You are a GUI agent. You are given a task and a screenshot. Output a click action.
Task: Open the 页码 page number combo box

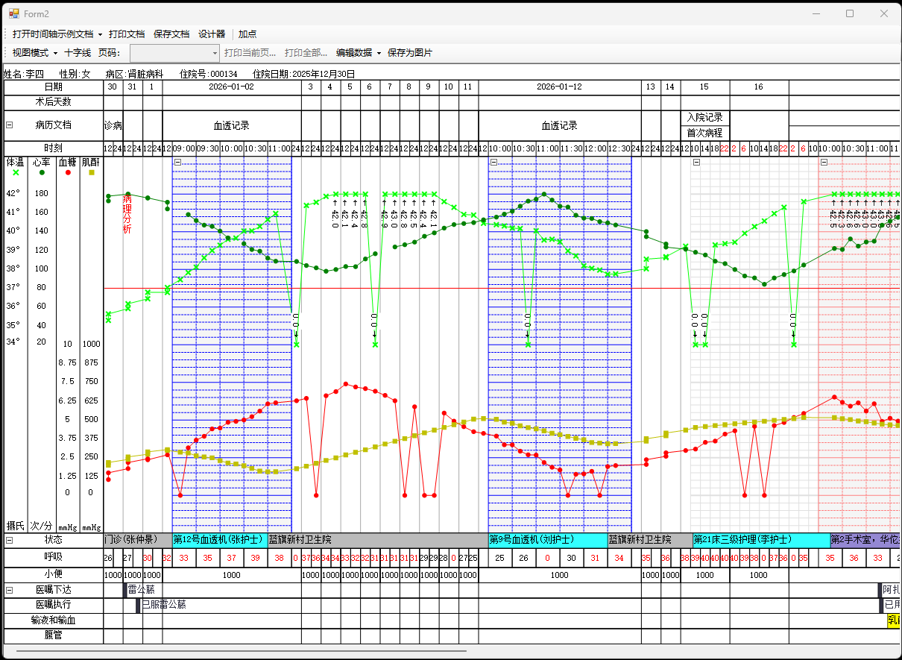coord(175,53)
